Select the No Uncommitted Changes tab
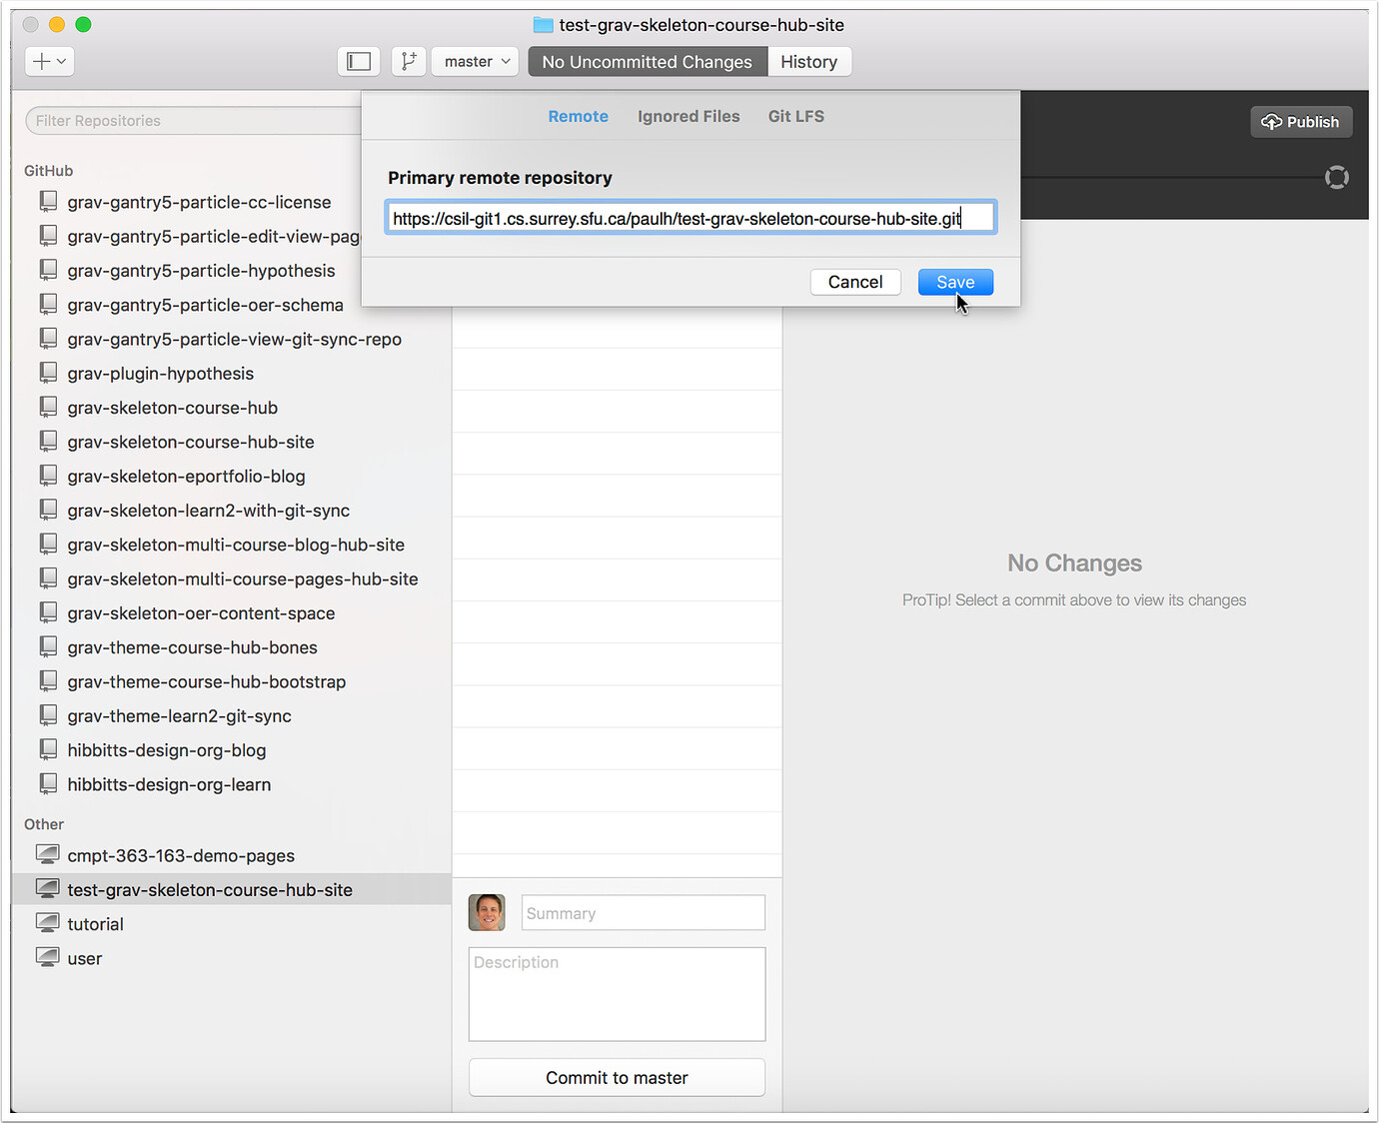Viewport: 1379px width, 1123px height. click(647, 61)
